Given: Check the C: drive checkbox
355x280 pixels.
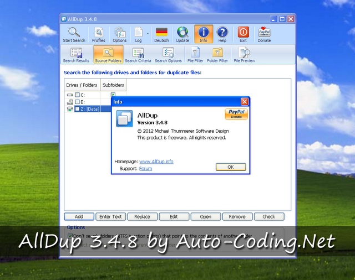Looking at the screenshot, I should click(x=78, y=95).
